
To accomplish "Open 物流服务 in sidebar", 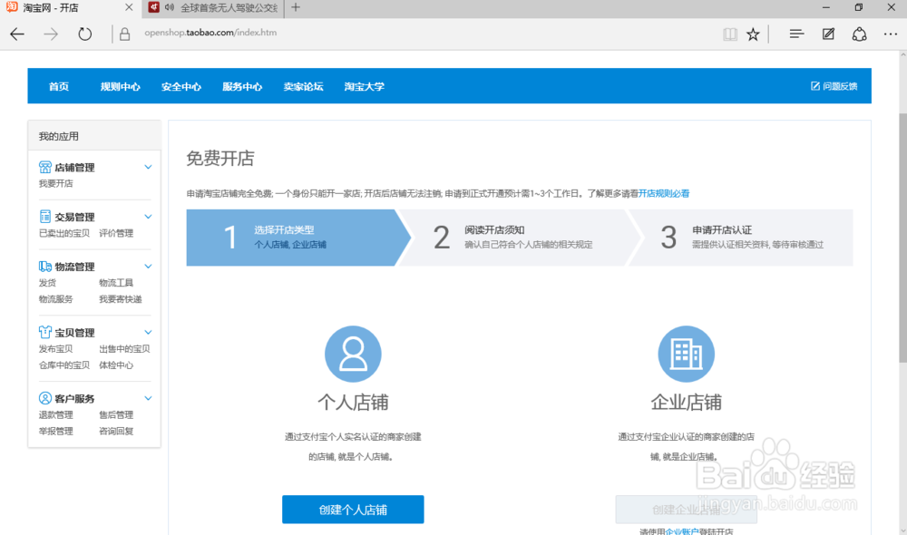I will 55,299.
